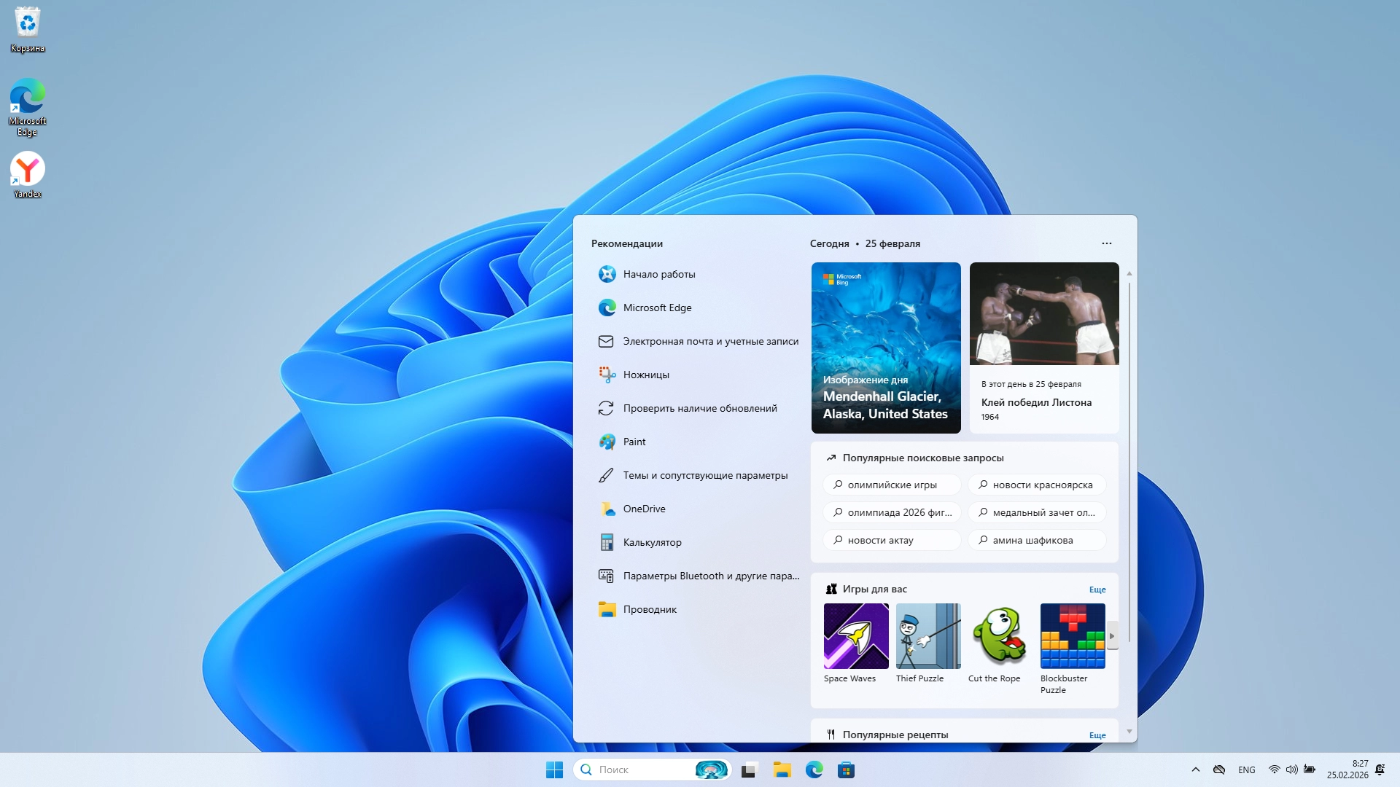Image resolution: width=1400 pixels, height=787 pixels.
Task: Open the Task View taskbar icon
Action: [750, 770]
